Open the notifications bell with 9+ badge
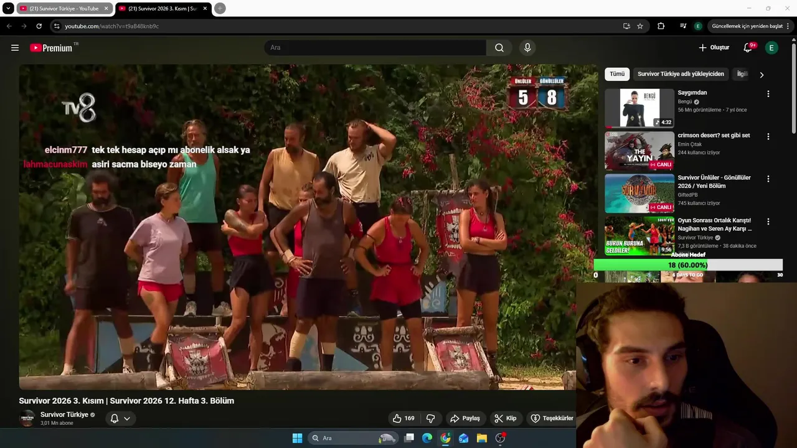The image size is (797, 448). 748,48
